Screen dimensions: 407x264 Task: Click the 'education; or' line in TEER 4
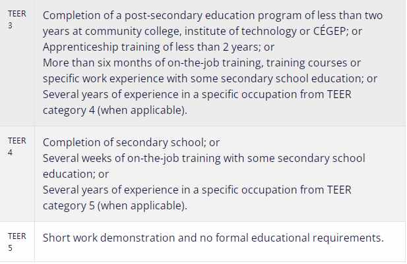tap(76, 174)
